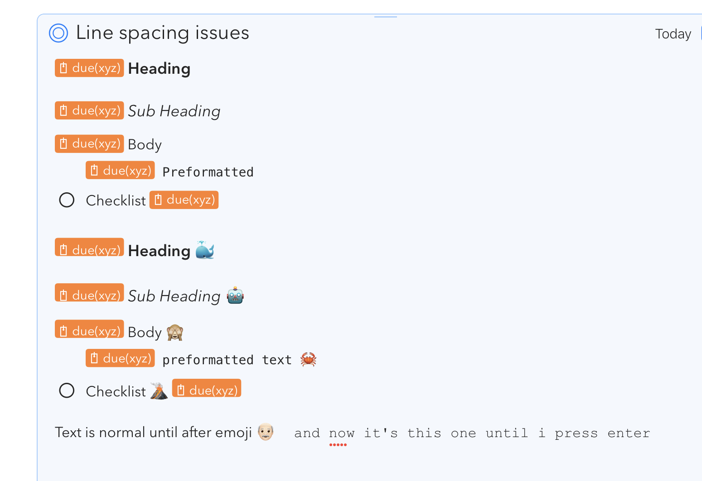Click the second Body text
702x481 pixels.
pyautogui.click(x=145, y=333)
